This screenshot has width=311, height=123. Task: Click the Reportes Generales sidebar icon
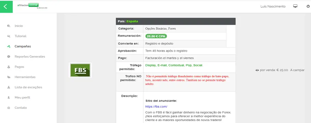point(9,57)
